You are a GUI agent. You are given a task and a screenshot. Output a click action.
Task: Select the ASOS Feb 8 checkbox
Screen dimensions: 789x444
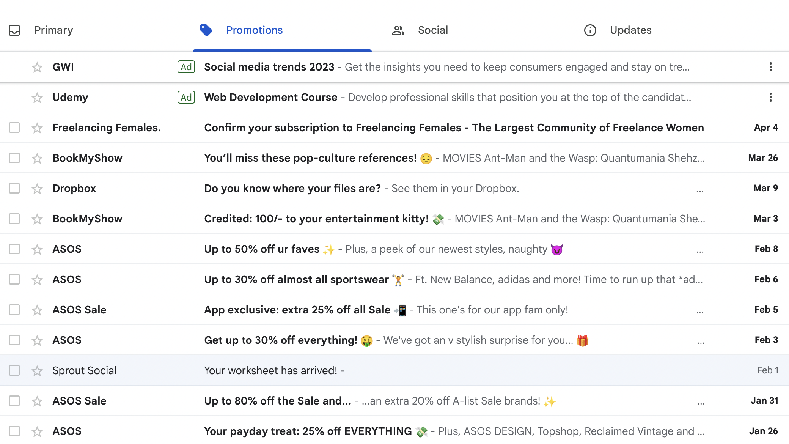[14, 249]
